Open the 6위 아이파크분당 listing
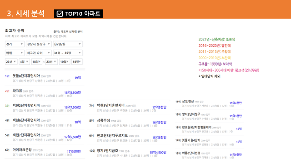This screenshot has height=164, width=291. point(45,152)
